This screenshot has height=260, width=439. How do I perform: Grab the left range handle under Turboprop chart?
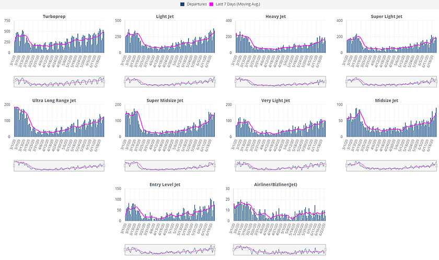(x=14, y=82)
